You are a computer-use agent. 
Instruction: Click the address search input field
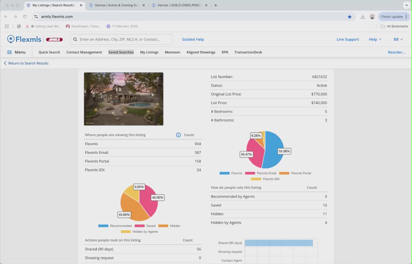coord(121,39)
